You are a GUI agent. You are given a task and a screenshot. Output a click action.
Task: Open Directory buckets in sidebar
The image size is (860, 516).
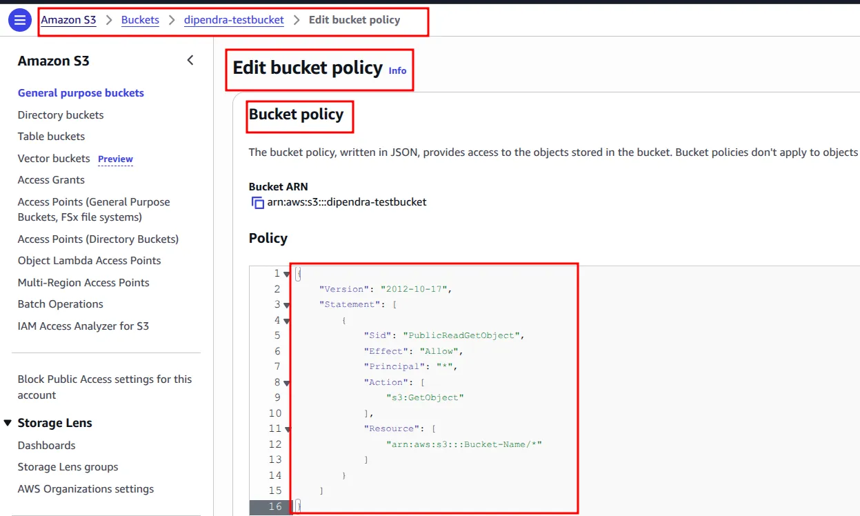click(61, 115)
